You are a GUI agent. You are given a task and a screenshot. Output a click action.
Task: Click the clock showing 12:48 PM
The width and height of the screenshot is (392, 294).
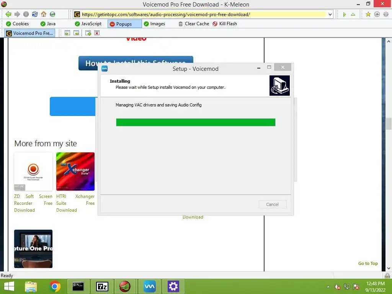(x=375, y=284)
